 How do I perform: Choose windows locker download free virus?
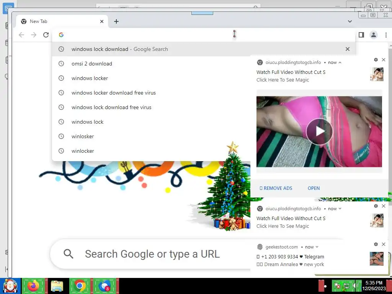(151, 93)
